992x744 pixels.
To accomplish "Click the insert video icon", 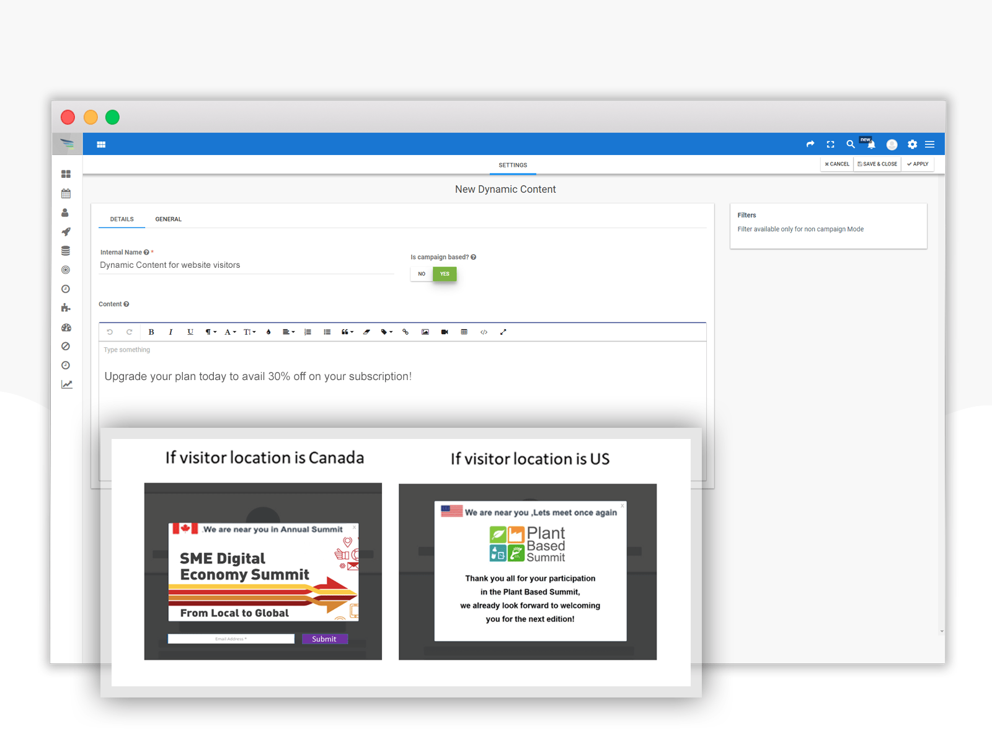I will [x=445, y=332].
